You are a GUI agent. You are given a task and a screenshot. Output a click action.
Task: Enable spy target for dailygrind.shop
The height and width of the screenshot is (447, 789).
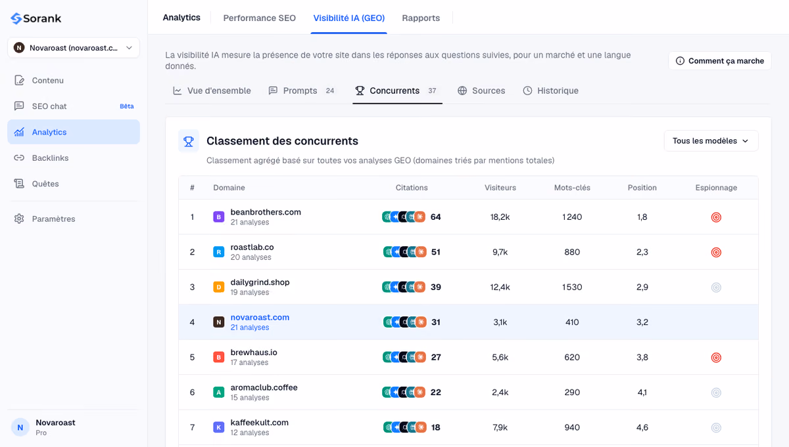tap(716, 287)
